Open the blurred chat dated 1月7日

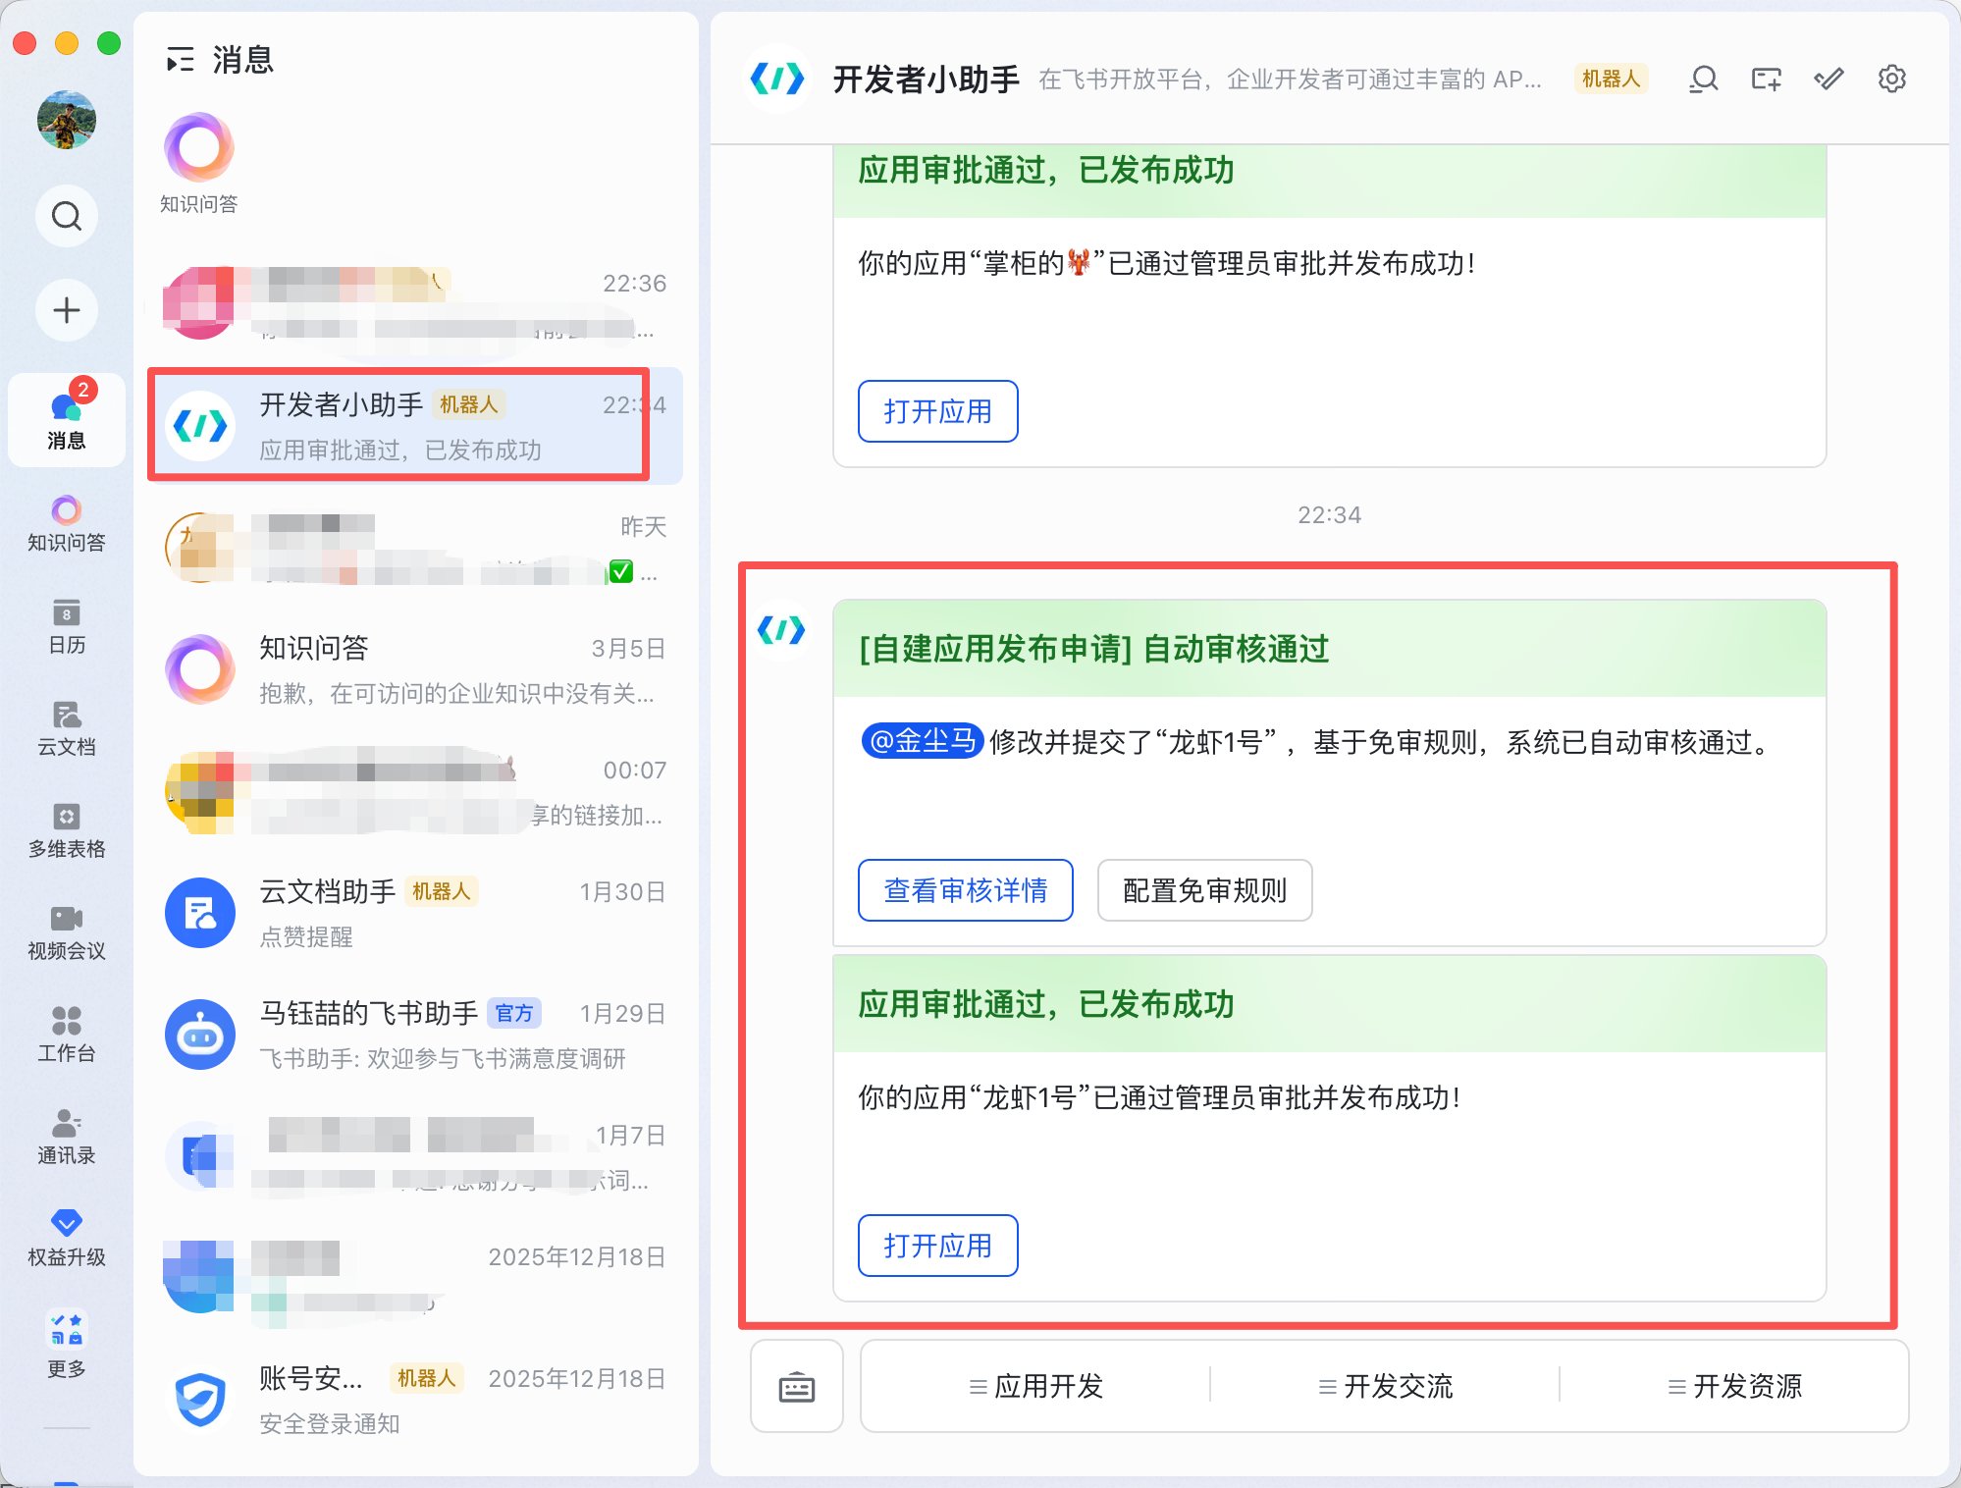[x=415, y=1156]
